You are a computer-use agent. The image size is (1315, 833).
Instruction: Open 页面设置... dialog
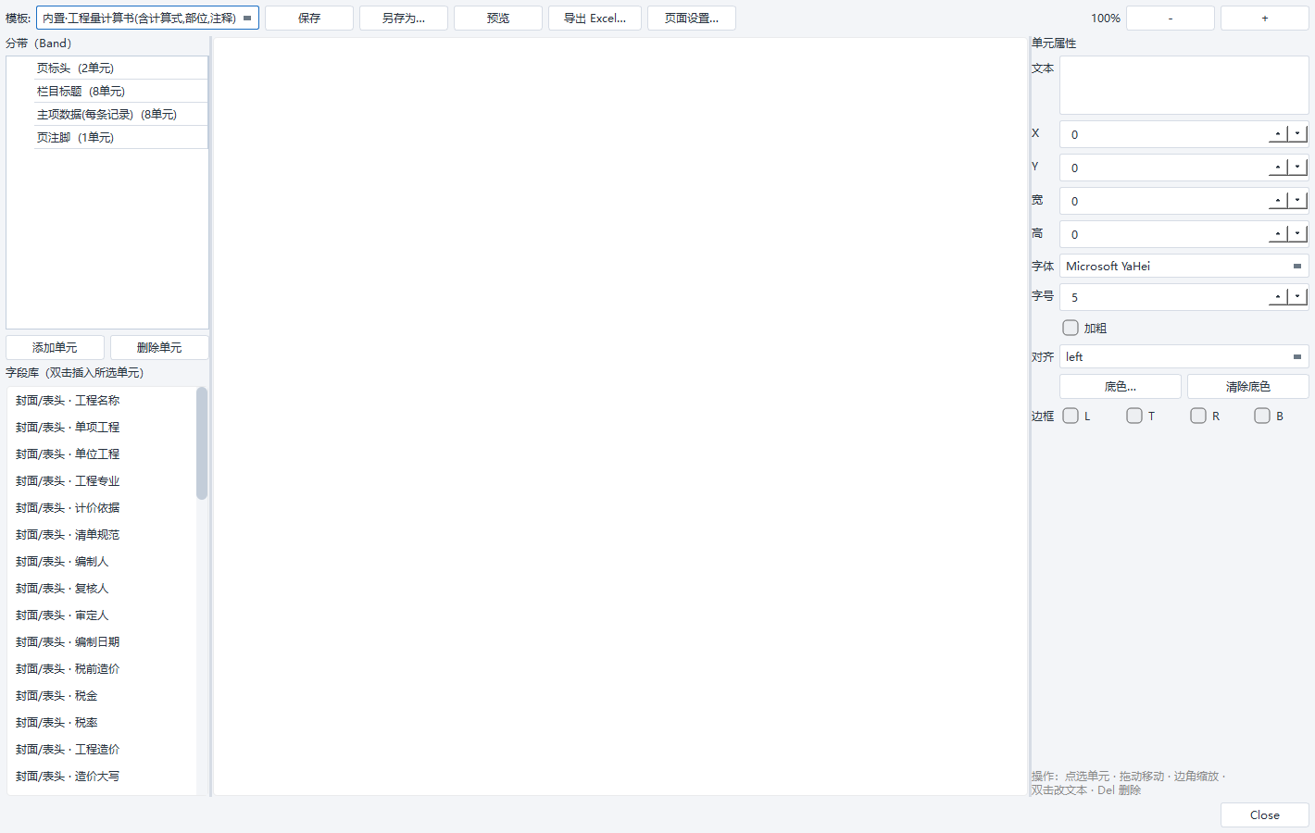pyautogui.click(x=692, y=18)
